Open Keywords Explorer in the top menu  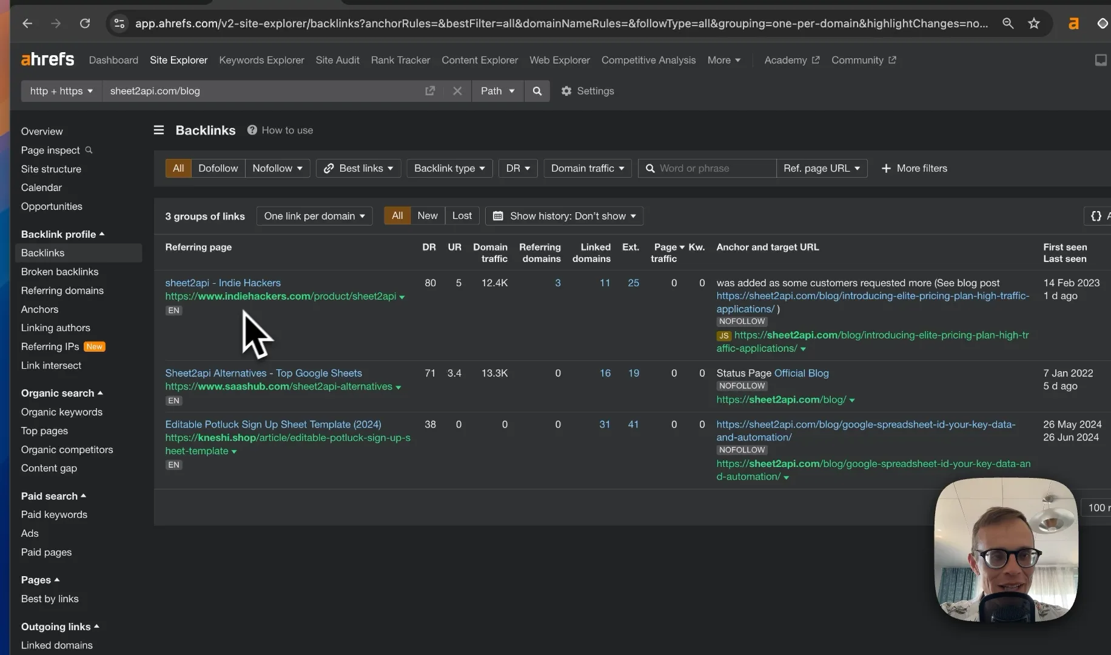coord(261,60)
